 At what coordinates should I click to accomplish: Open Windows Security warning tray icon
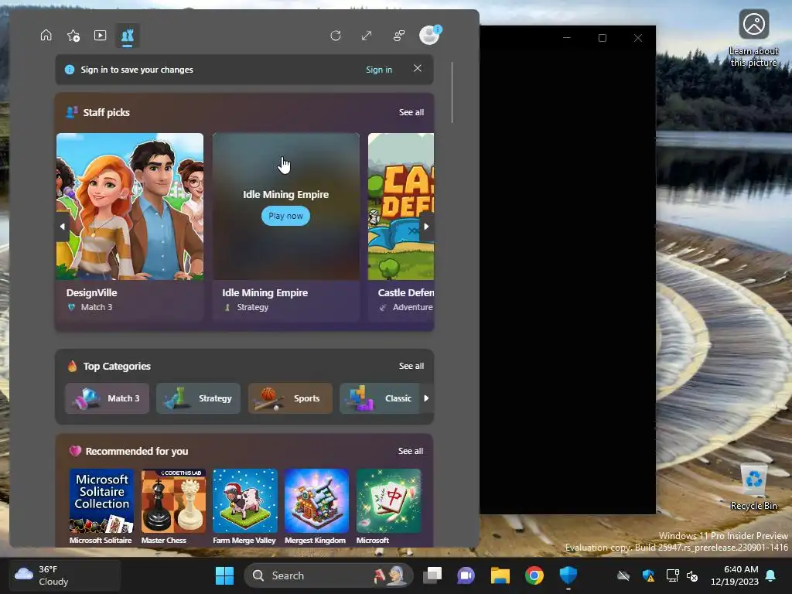tap(649, 575)
